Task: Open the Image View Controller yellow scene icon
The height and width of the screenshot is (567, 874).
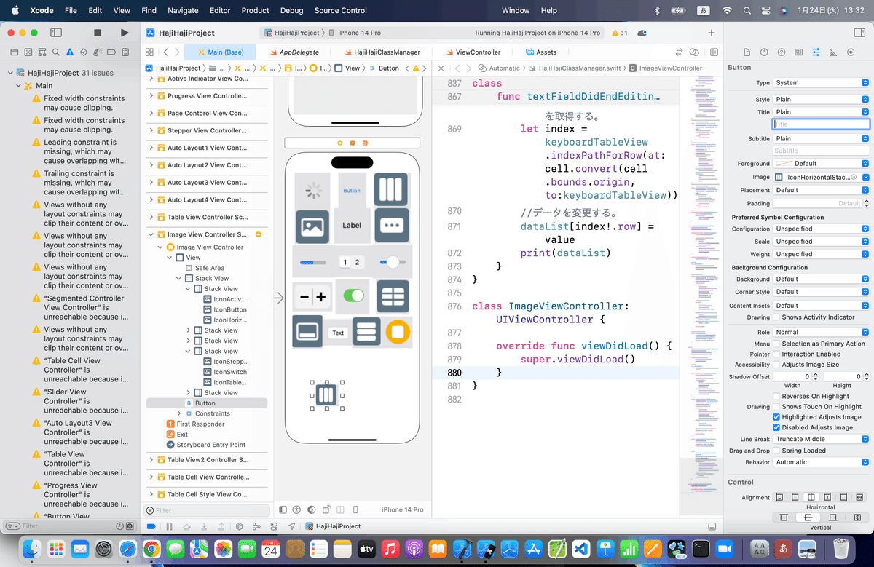Action: (170, 247)
